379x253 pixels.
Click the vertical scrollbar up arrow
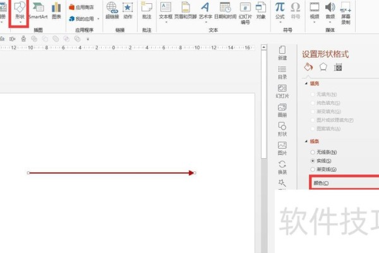pos(264,47)
